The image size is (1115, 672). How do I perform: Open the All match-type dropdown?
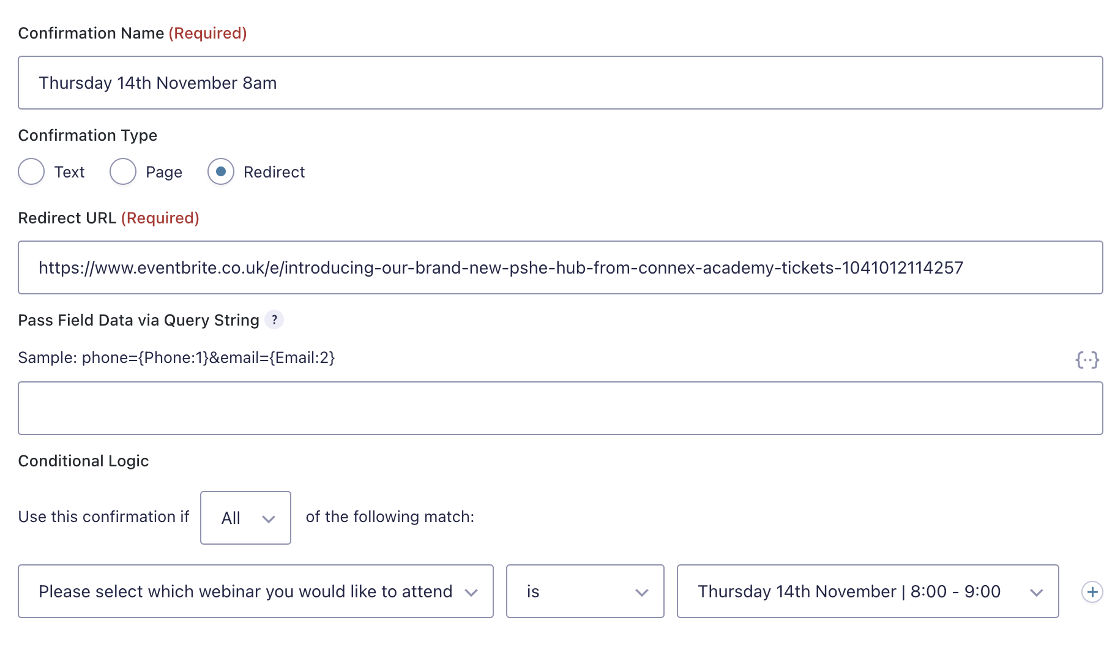(x=245, y=518)
